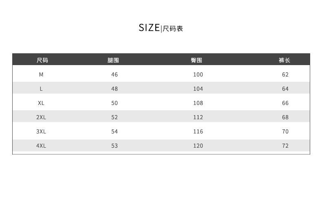The image size is (322, 214).
Task: Select the 臀围 value 112 cell
Action: [198, 117]
